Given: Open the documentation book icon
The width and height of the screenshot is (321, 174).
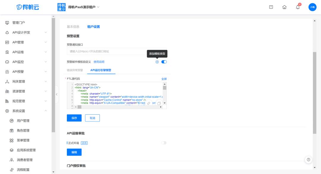Looking at the screenshot, I should pyautogui.click(x=271, y=7).
